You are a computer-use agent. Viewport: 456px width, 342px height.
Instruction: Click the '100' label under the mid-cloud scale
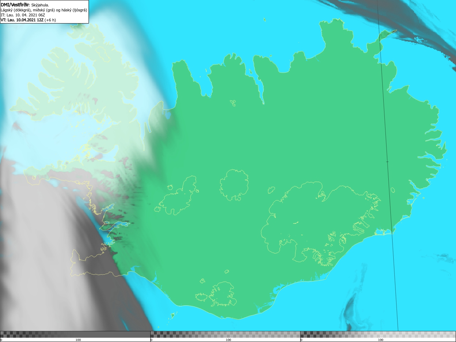pyautogui.click(x=228, y=340)
